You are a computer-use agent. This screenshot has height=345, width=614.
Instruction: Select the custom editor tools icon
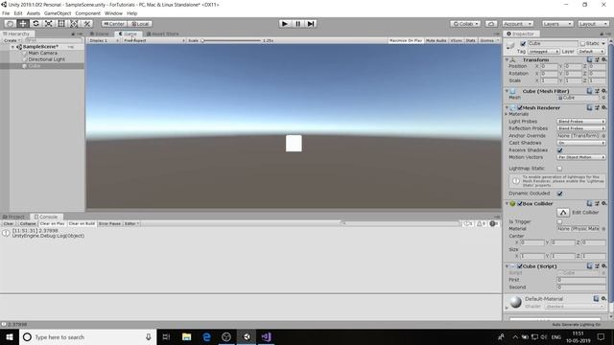click(x=87, y=24)
